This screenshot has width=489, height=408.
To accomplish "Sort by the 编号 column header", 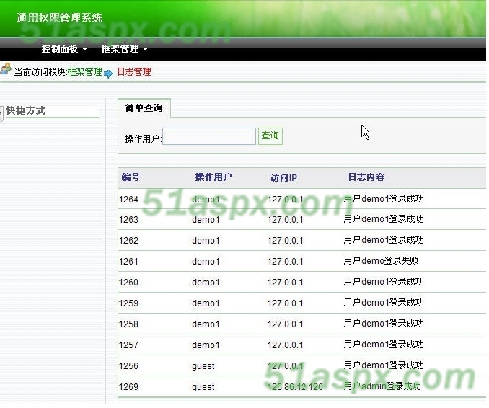I will 131,177.
